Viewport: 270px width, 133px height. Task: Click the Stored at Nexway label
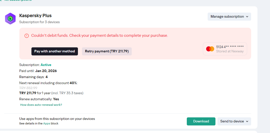pyautogui.click(x=230, y=51)
